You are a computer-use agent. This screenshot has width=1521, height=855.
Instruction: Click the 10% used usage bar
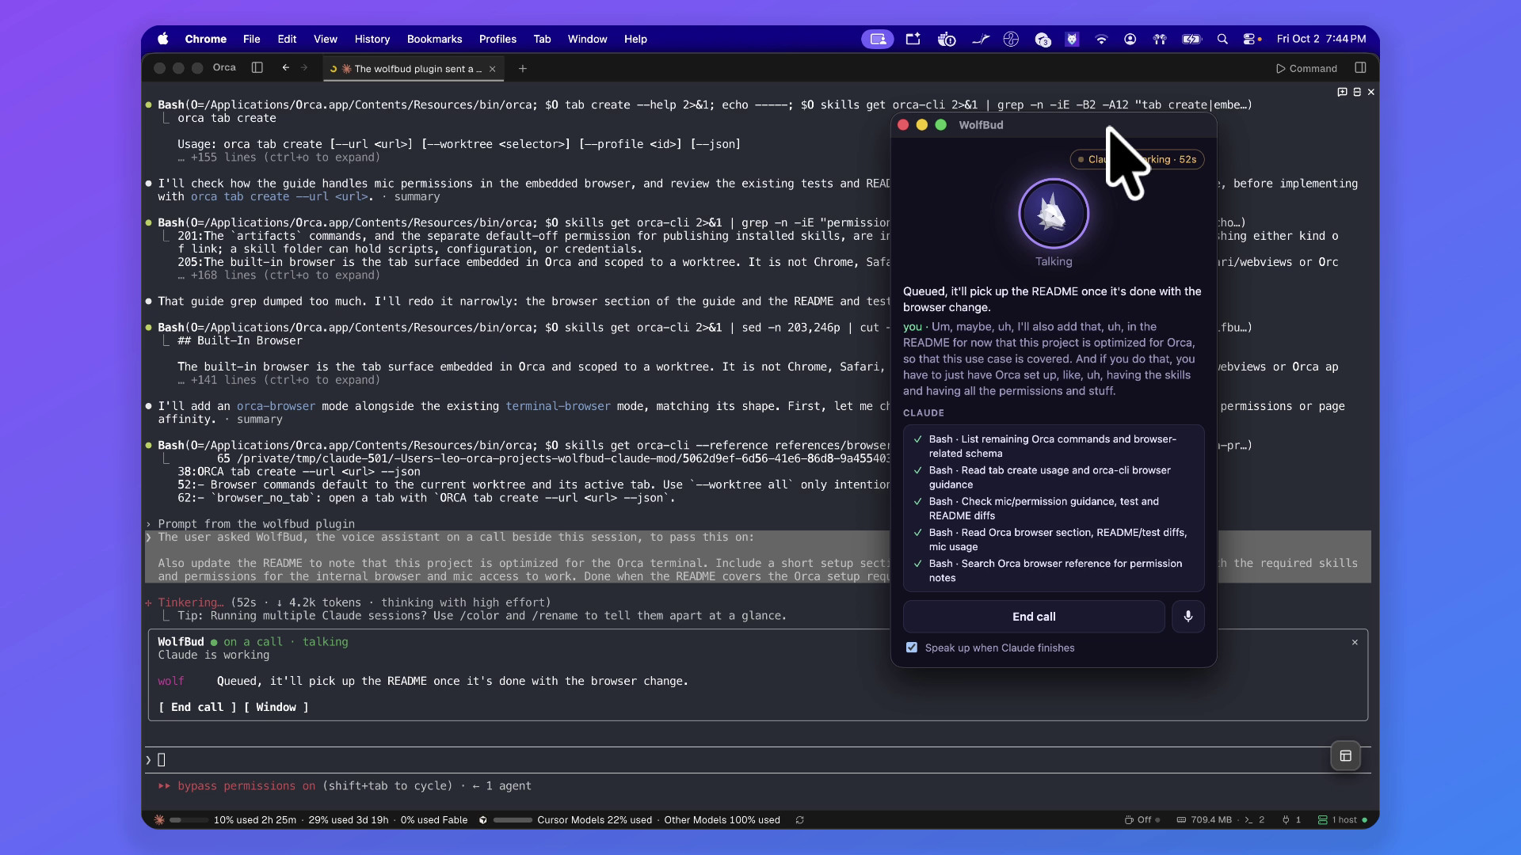tap(189, 820)
